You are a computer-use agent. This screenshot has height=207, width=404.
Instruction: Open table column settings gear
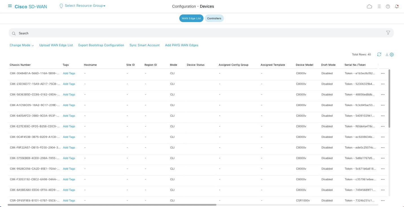pos(392,55)
